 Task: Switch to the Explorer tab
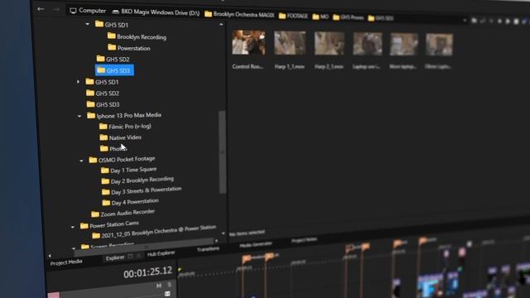pos(115,257)
